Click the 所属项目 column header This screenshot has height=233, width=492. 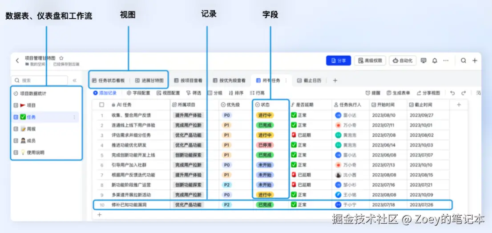(194, 105)
